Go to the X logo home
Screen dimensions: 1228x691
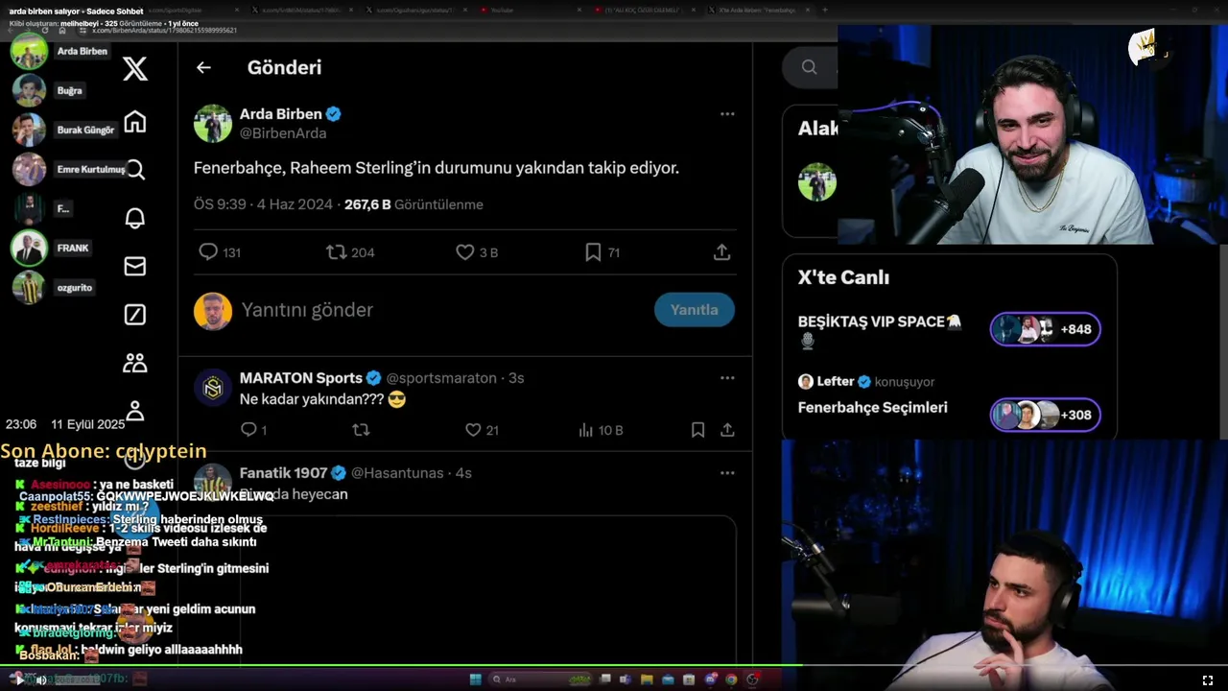[x=135, y=68]
